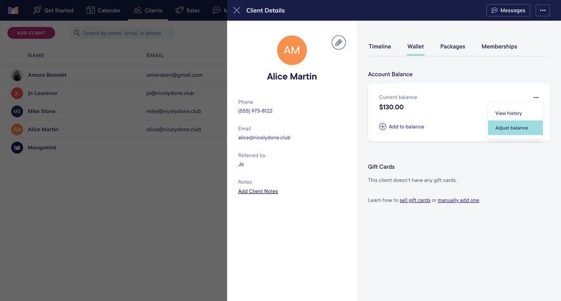Open the Calendar section
Image resolution: width=561 pixels, height=301 pixels.
(x=103, y=11)
